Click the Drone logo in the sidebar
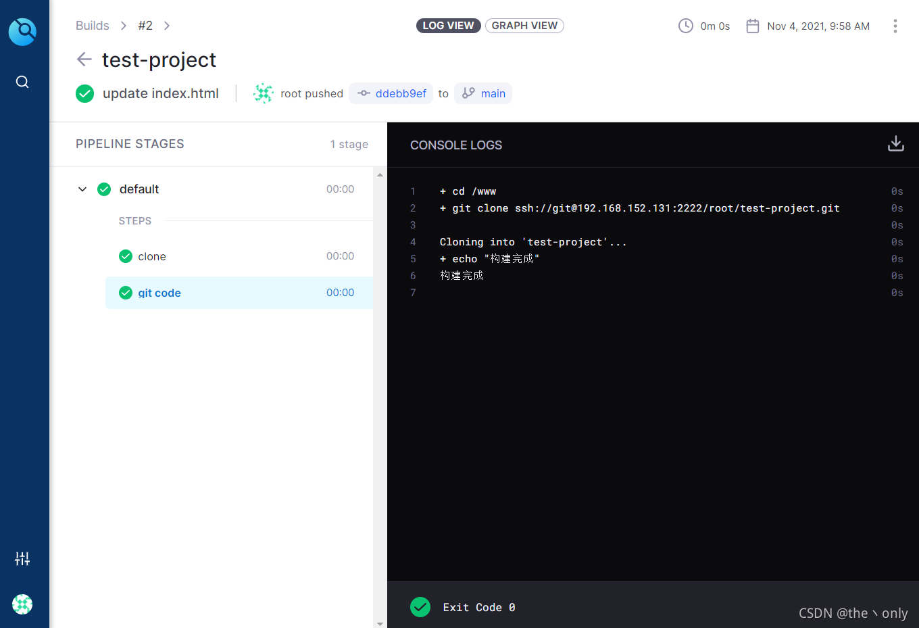The height and width of the screenshot is (628, 919). point(22,32)
